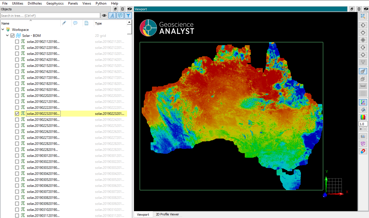This screenshot has height=218, width=369.
Task: Open the comment bubble icon
Action: pyautogui.click(x=76, y=23)
